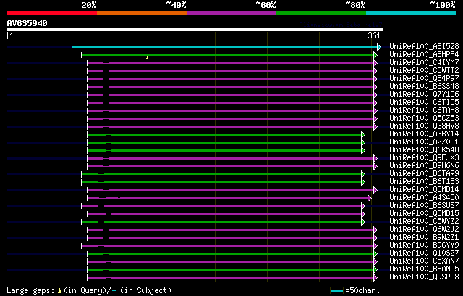Click the green arrowhead in the C5WYZ2 row
Image resolution: width=463 pixels, height=296 pixels.
(363, 222)
